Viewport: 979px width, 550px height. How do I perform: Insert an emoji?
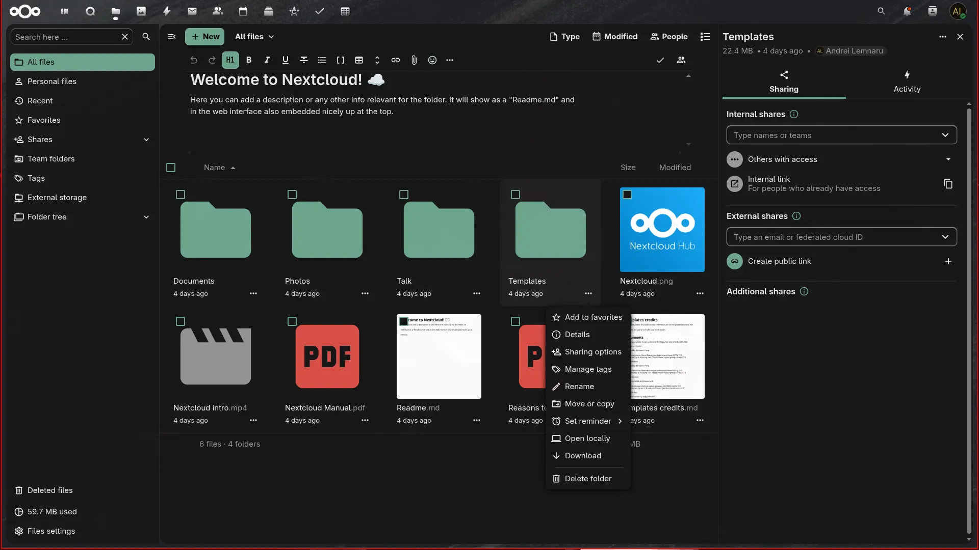[432, 60]
